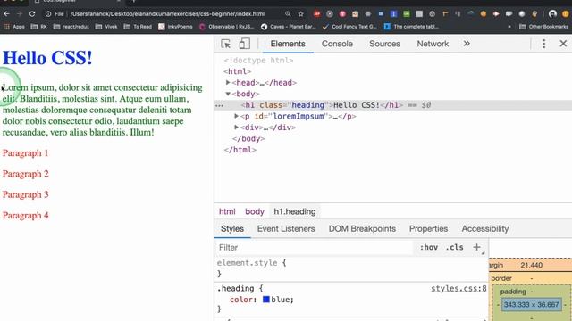Click the box model padding label
572x321 pixels.
pos(513,292)
